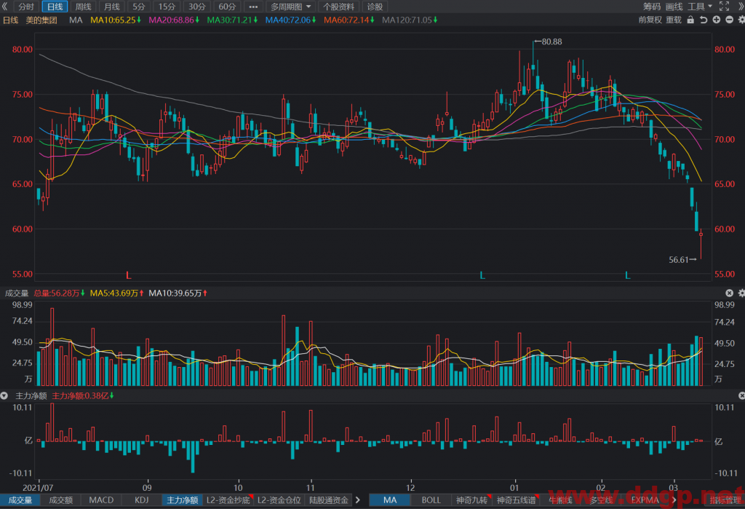Select 成交额 indicator tab

click(x=61, y=500)
